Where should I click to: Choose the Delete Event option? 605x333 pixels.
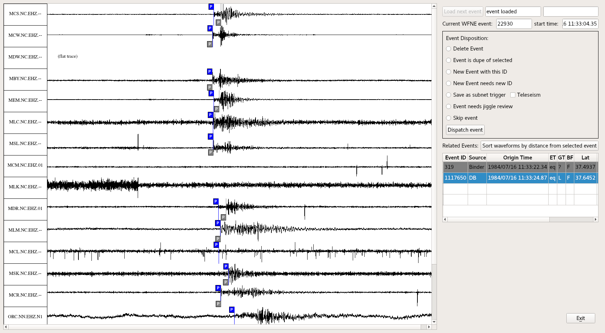click(x=449, y=49)
